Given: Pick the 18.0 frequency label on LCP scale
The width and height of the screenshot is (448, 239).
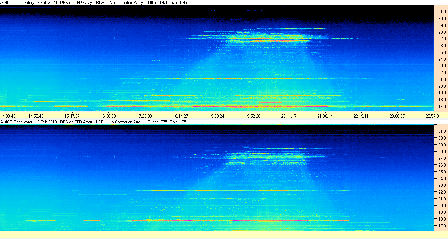Looking at the screenshot, I should click(442, 219).
